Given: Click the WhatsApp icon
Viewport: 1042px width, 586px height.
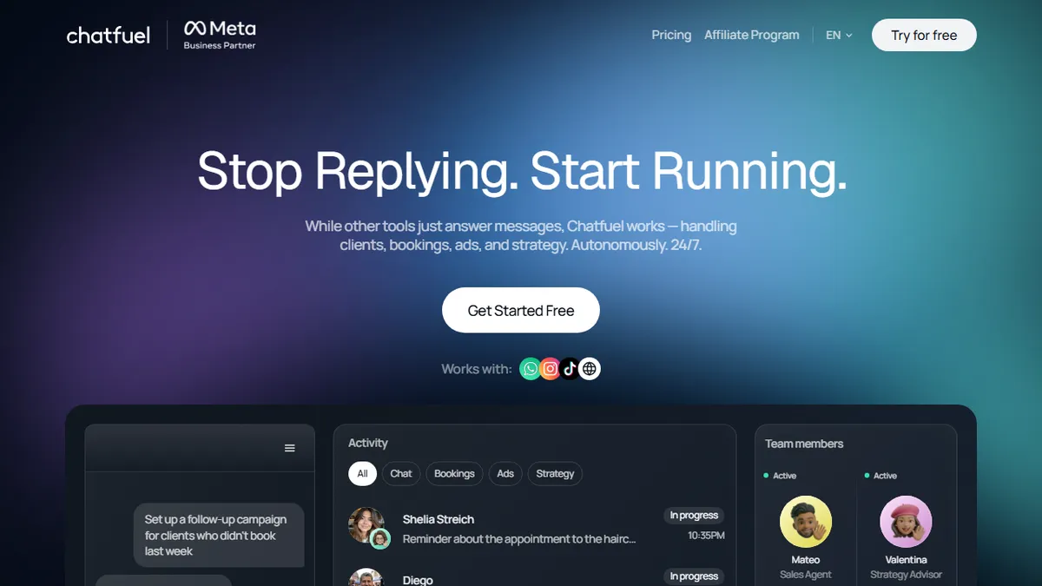Looking at the screenshot, I should tap(530, 369).
